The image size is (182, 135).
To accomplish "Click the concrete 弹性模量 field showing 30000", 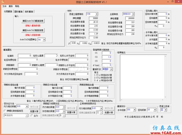I will click(94, 18).
